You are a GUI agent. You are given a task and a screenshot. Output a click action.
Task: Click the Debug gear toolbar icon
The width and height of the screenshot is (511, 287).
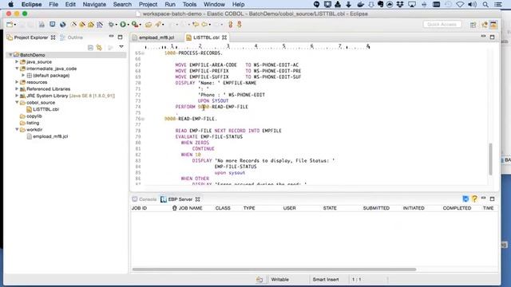click(x=111, y=25)
